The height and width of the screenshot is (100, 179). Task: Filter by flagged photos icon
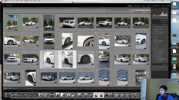(113, 12)
